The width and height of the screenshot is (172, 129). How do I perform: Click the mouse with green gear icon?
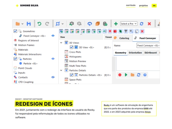pos(105,24)
